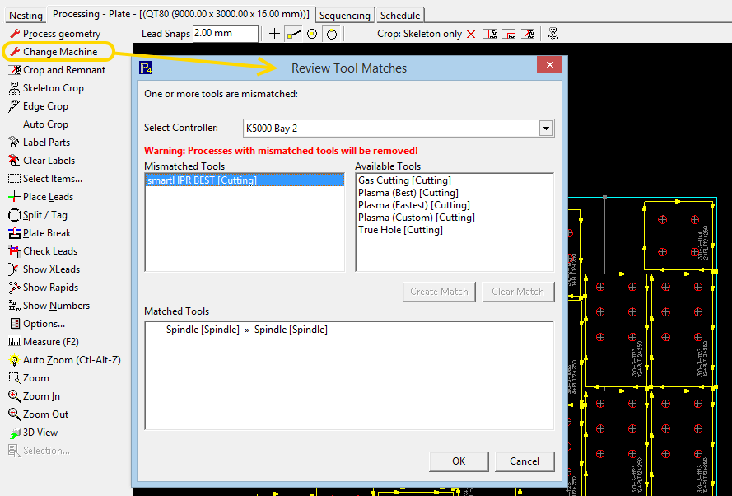Open the Sequencing tab
This screenshot has height=496, width=732.
(344, 16)
